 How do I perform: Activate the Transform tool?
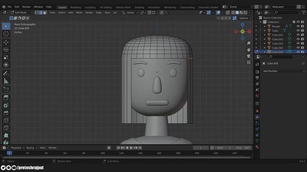click(6, 65)
